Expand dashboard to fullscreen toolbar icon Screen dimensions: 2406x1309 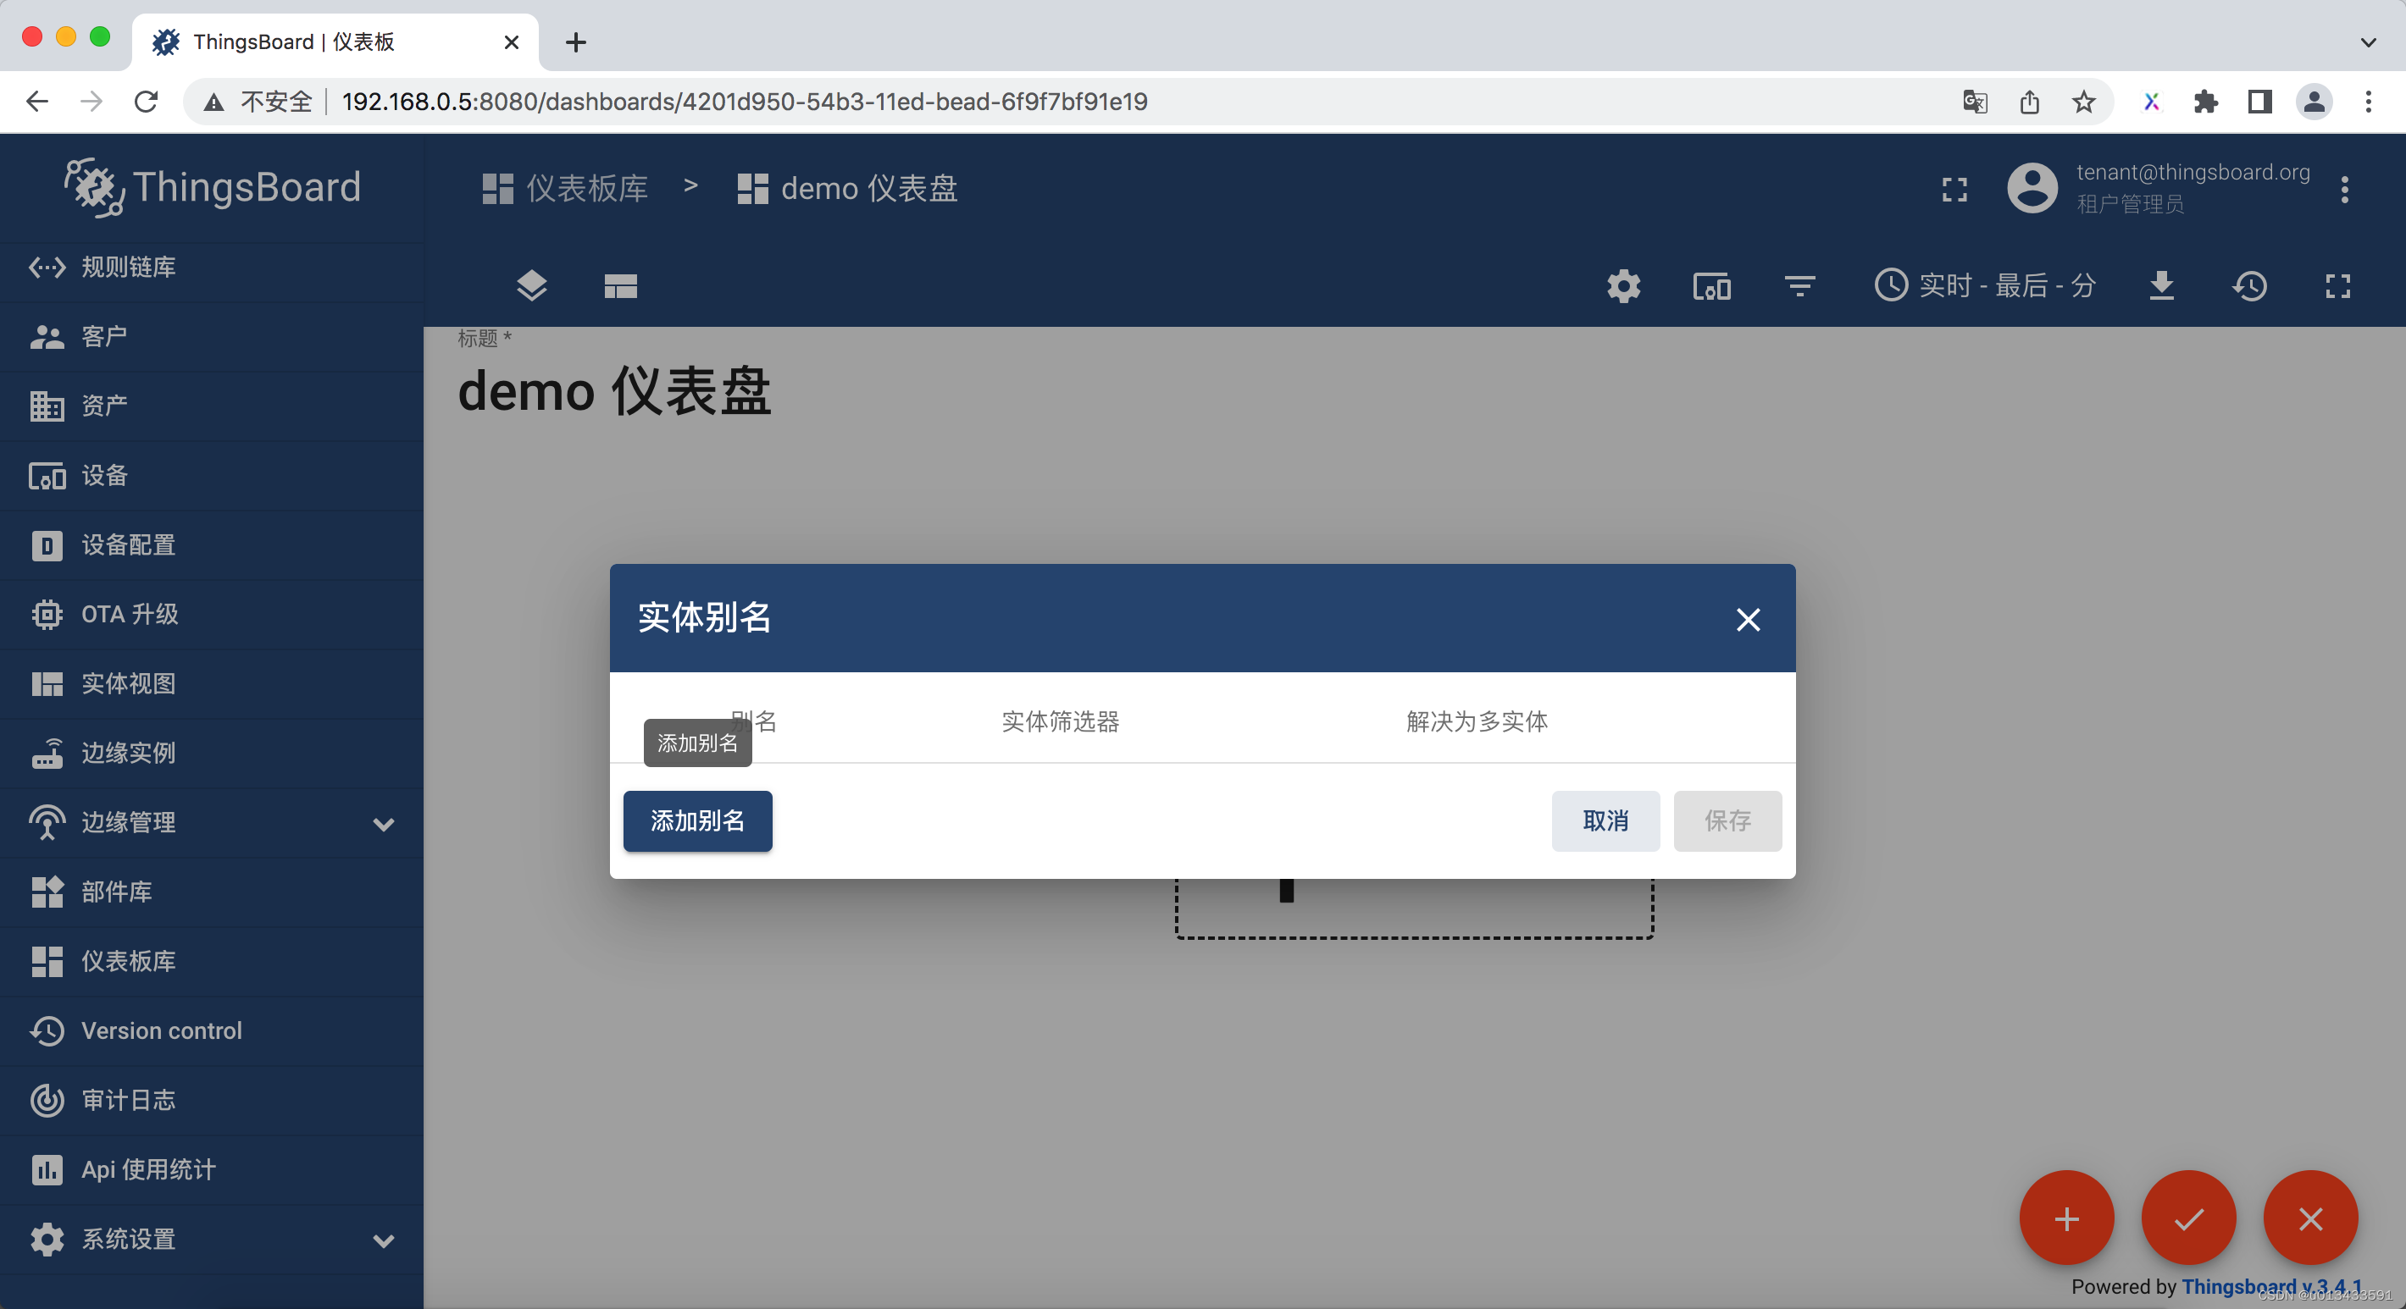click(x=2338, y=285)
